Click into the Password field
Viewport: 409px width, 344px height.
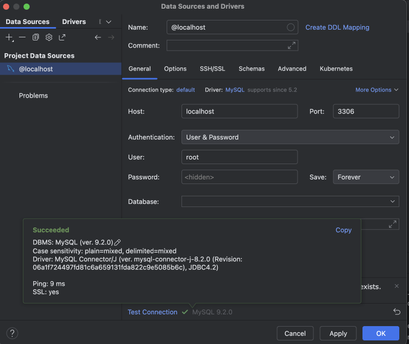click(239, 177)
